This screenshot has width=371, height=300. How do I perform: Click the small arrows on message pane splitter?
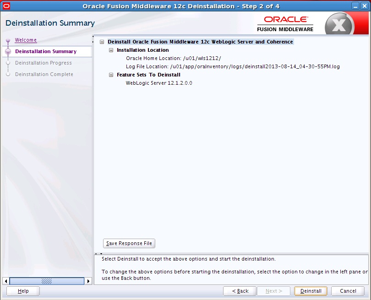pyautogui.click(x=98, y=254)
